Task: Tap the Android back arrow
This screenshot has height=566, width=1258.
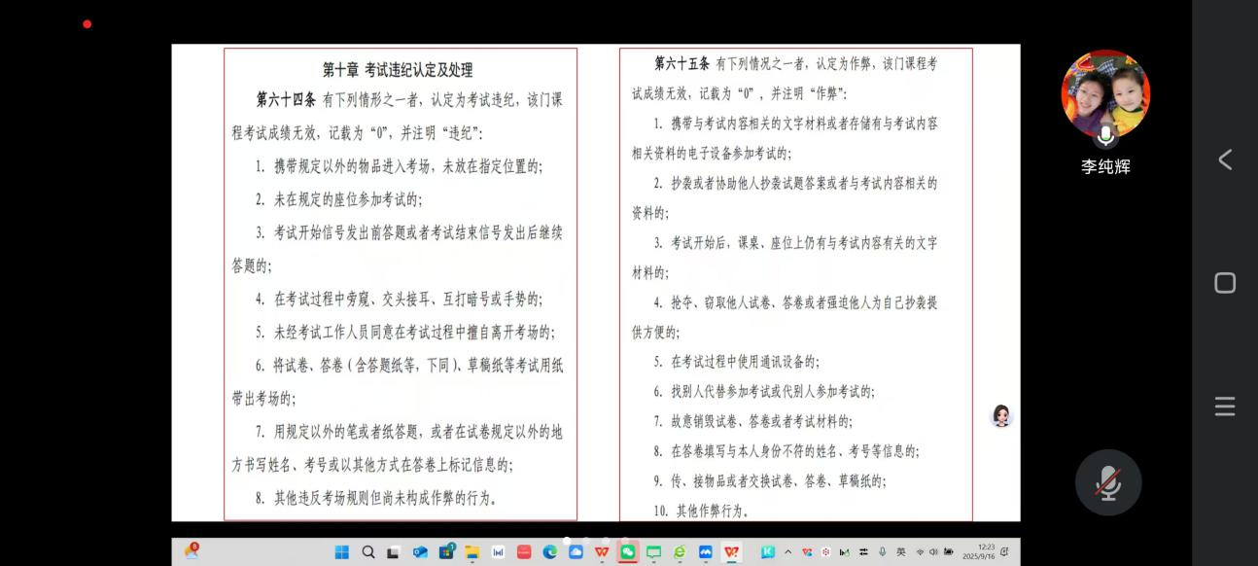Action: [1225, 159]
